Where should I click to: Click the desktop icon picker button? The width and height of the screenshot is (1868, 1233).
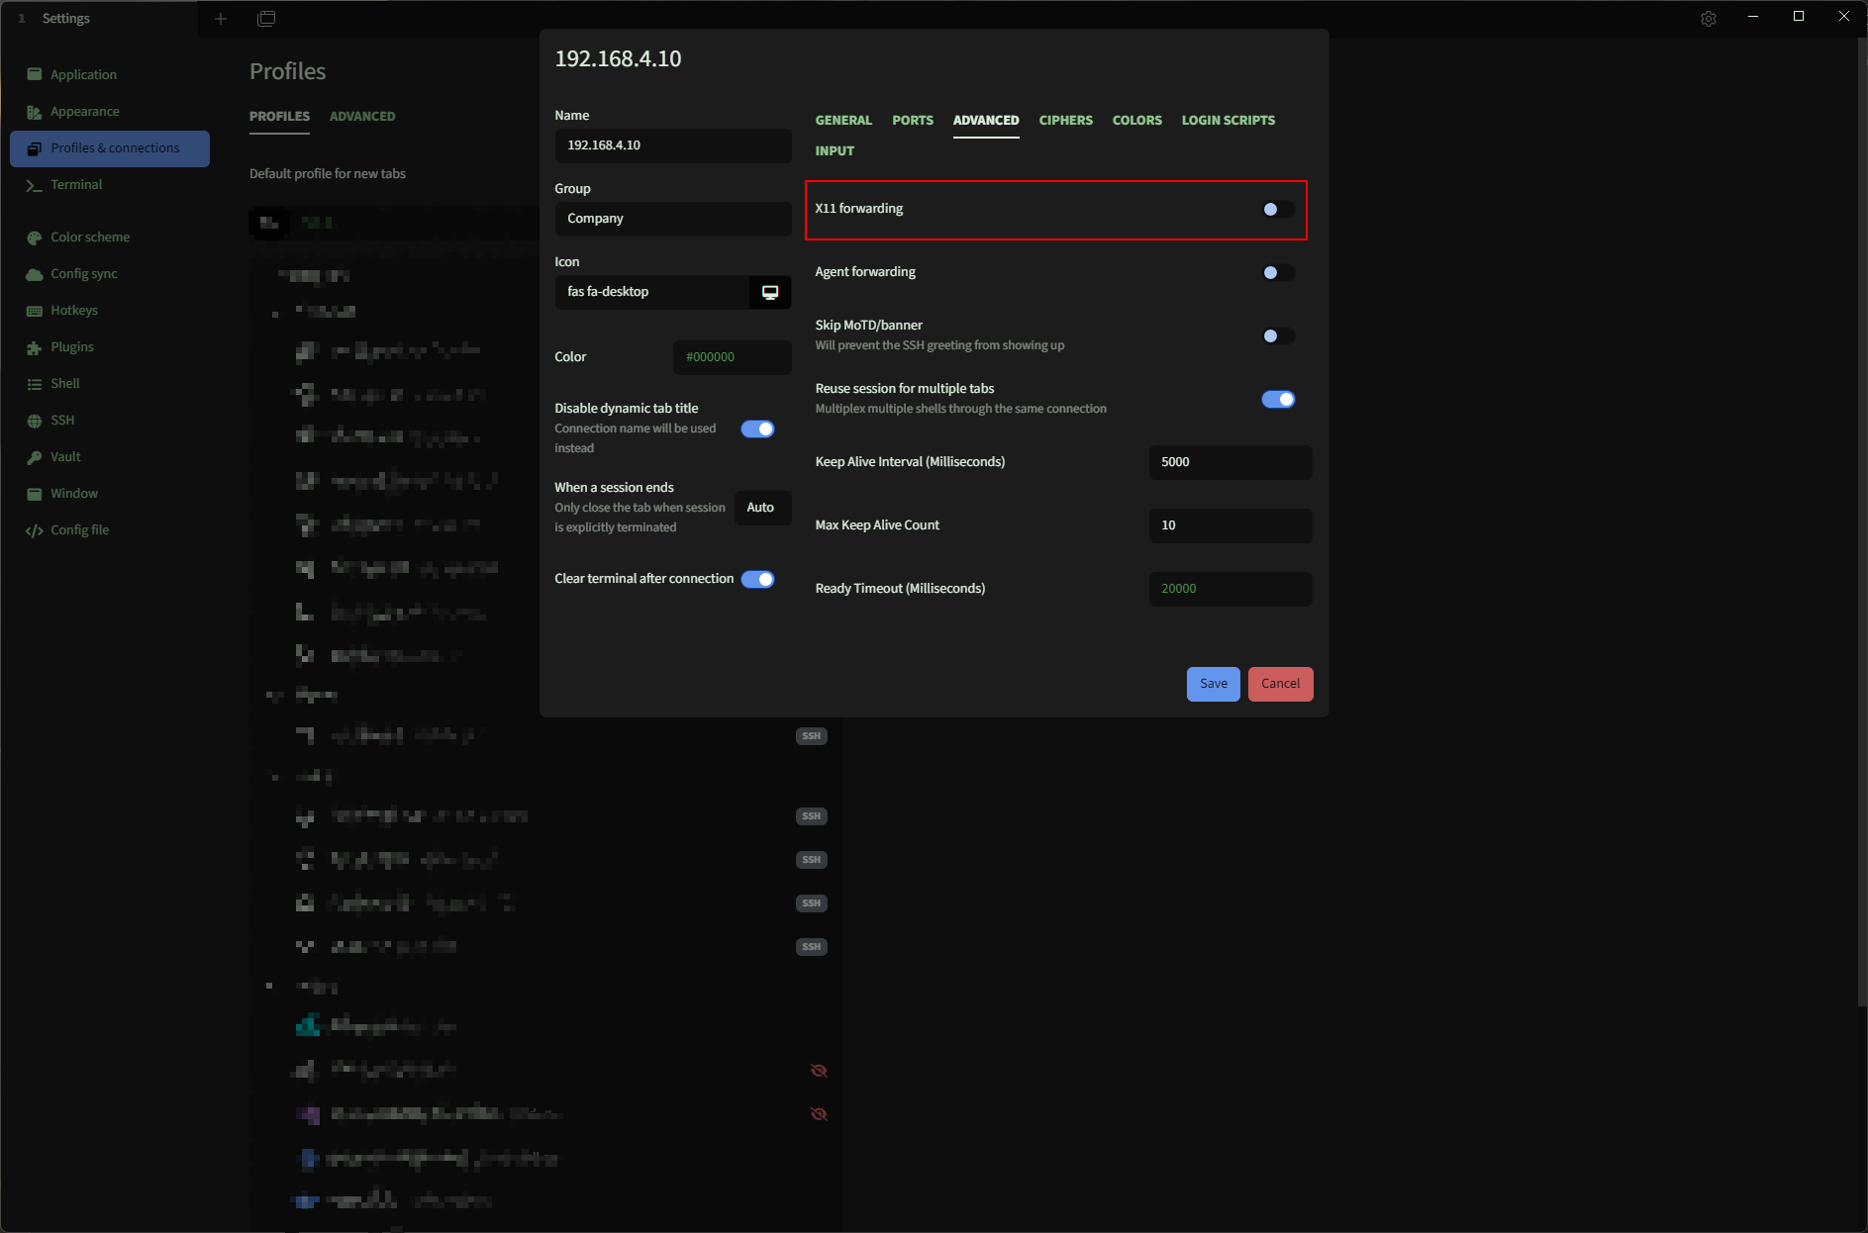(x=769, y=292)
